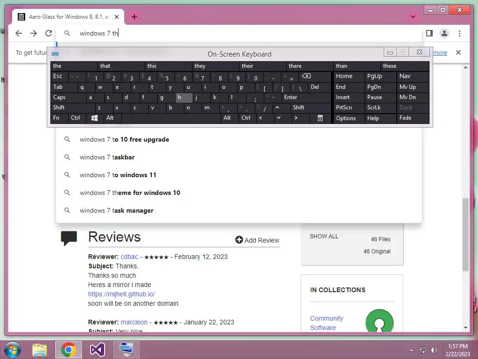Click the PrtScn key

tap(349, 108)
